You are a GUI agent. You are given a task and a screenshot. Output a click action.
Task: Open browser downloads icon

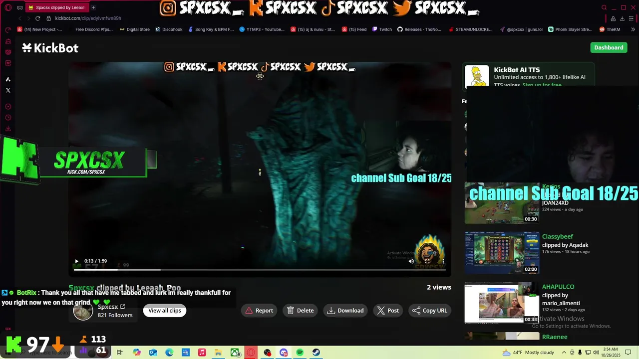pyautogui.click(x=622, y=18)
